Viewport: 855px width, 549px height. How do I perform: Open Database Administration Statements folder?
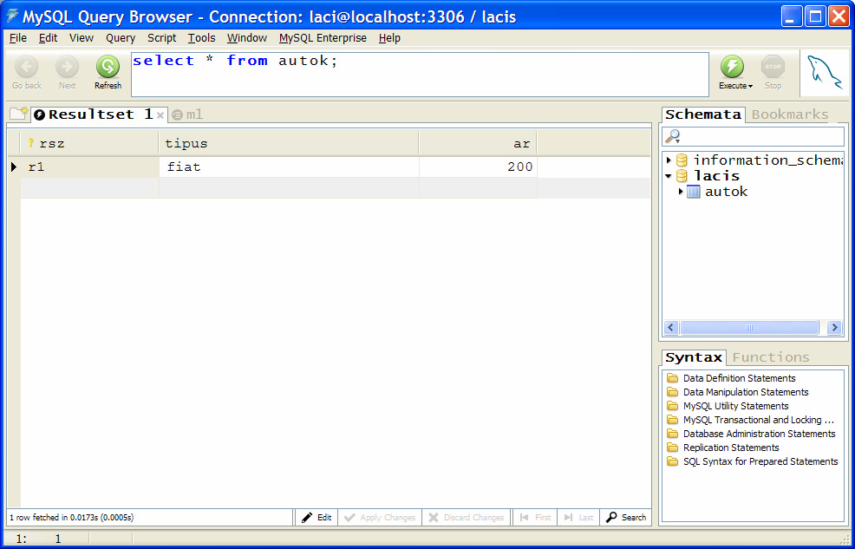pyautogui.click(x=759, y=434)
